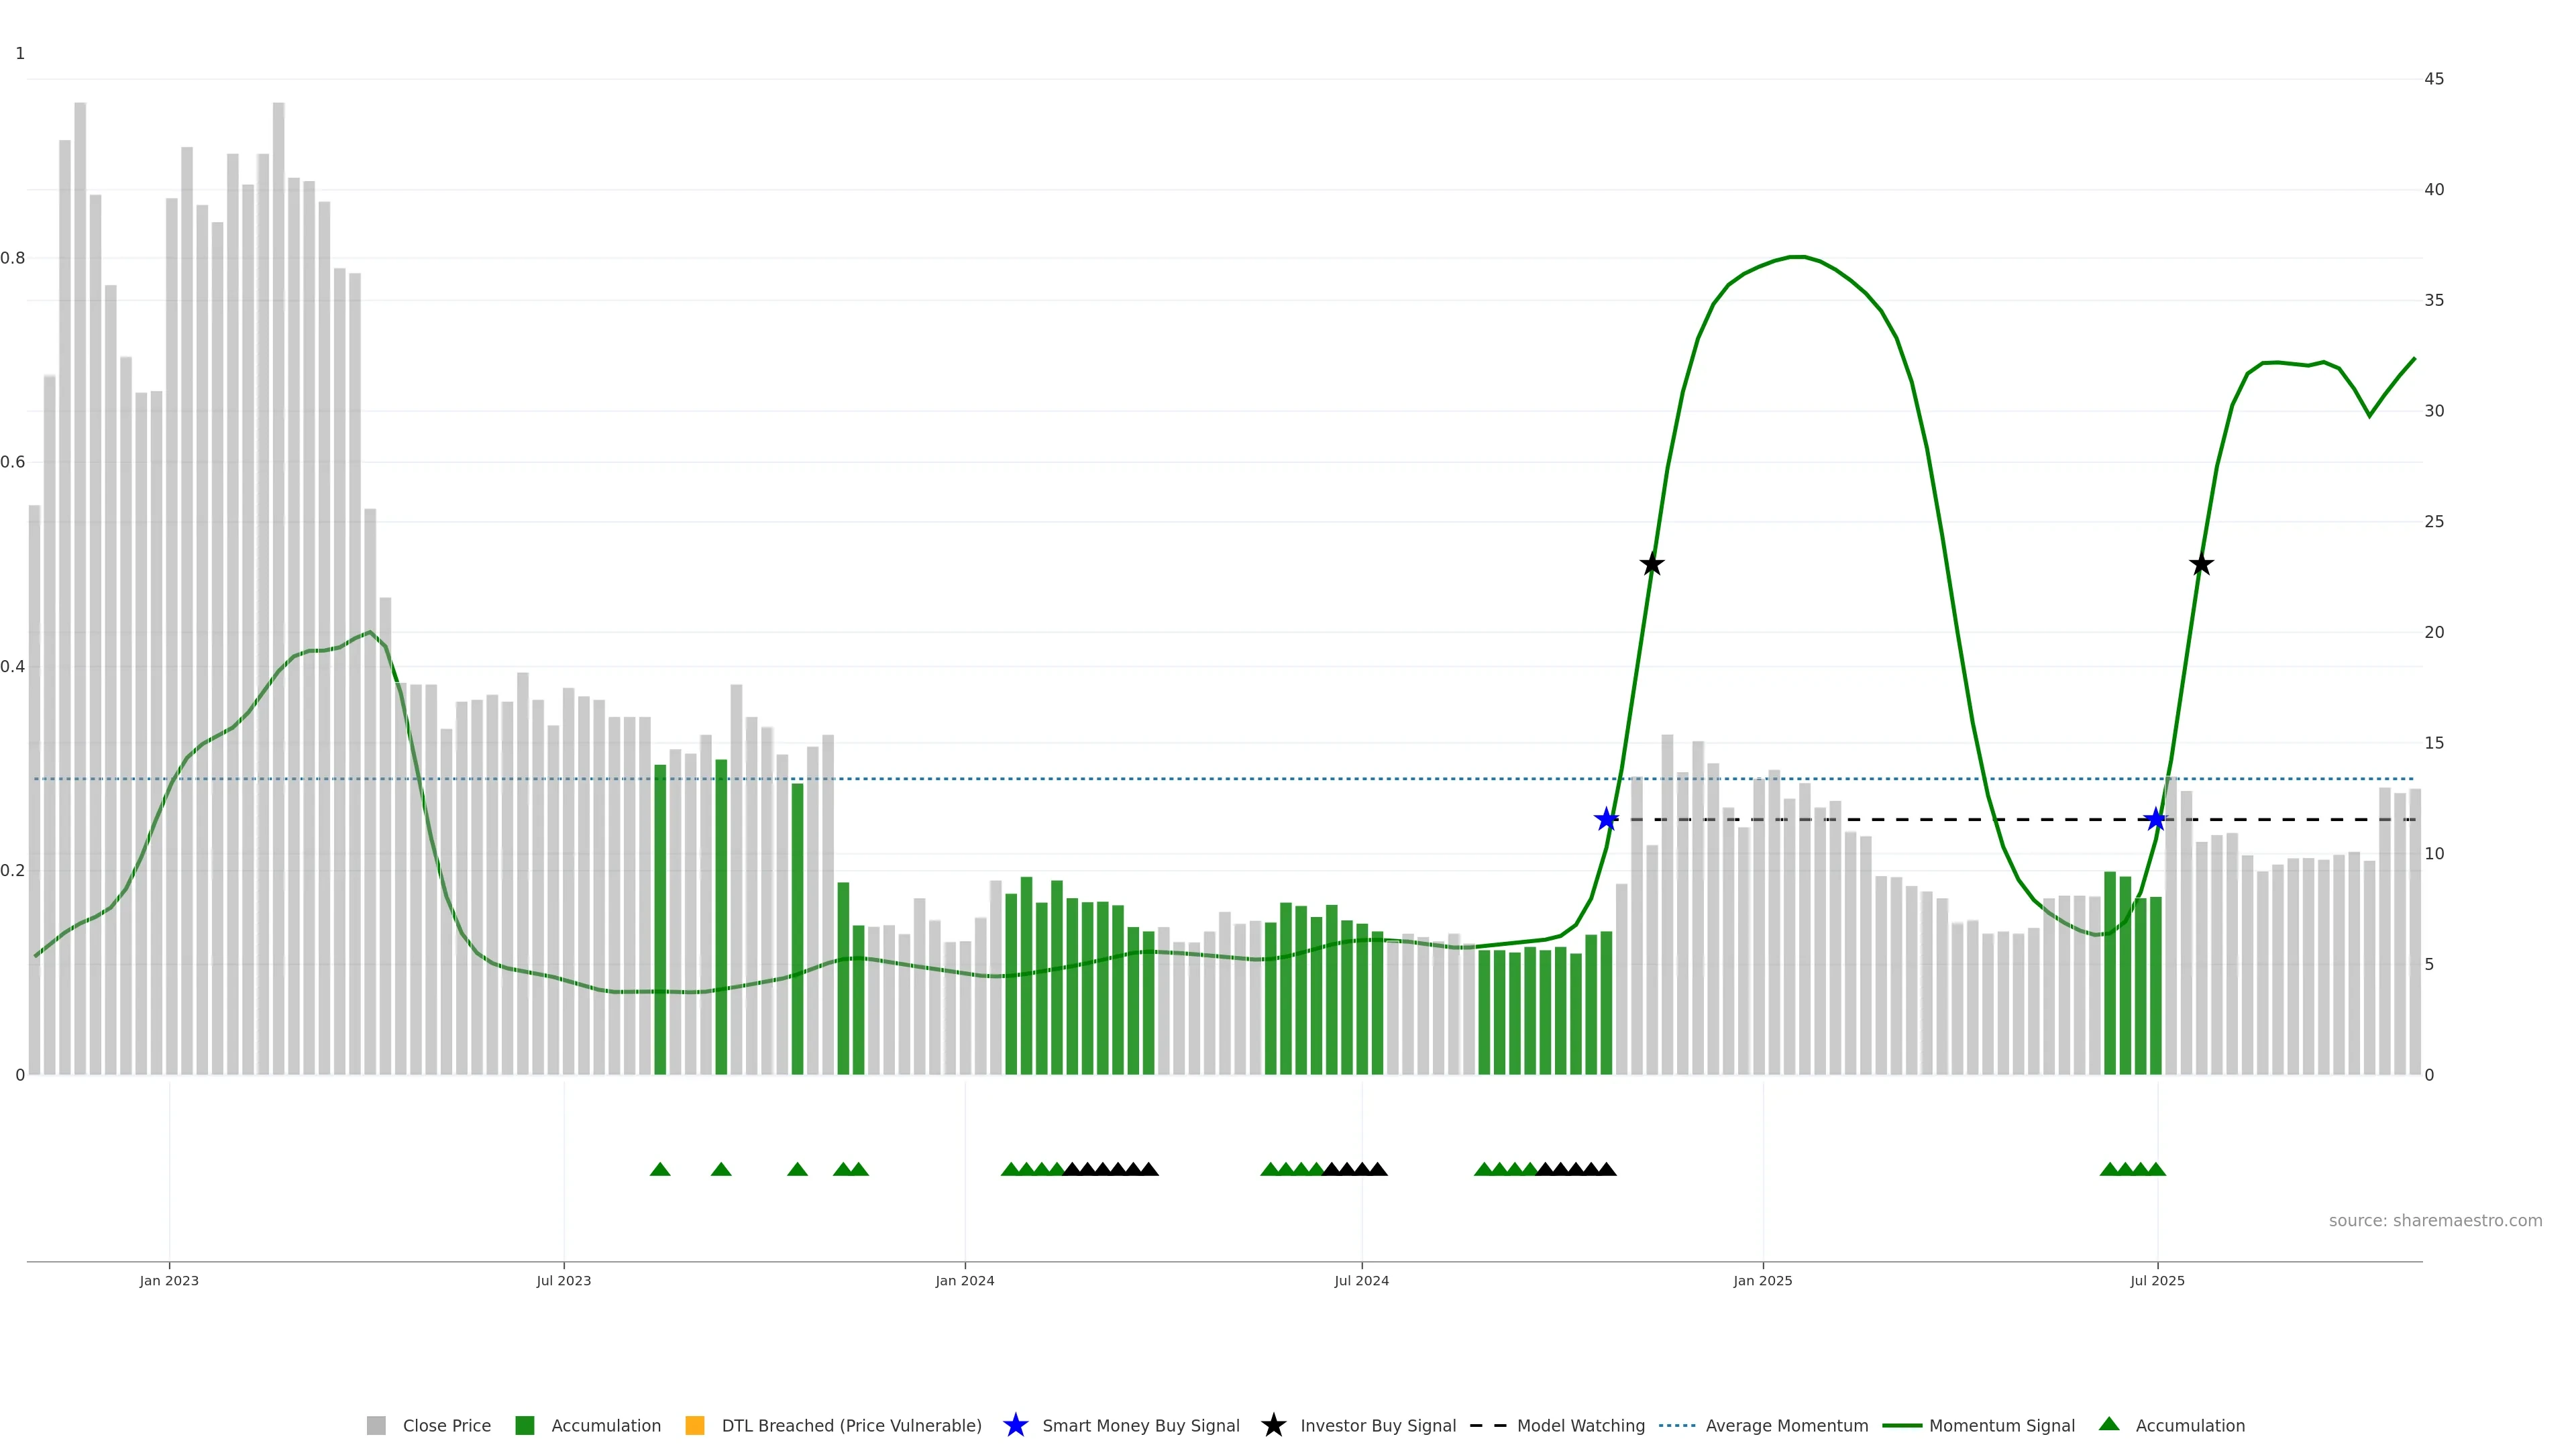Click the orange DTL Breached legend swatch
2576x1449 pixels.
(695, 1426)
